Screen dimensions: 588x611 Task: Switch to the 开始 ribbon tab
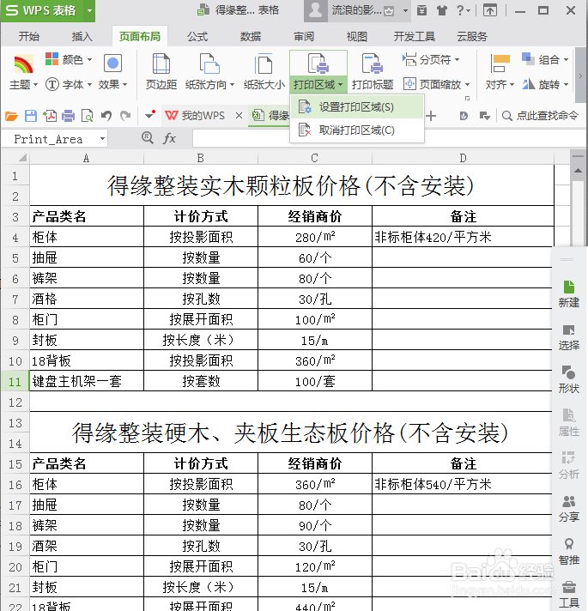coord(29,37)
